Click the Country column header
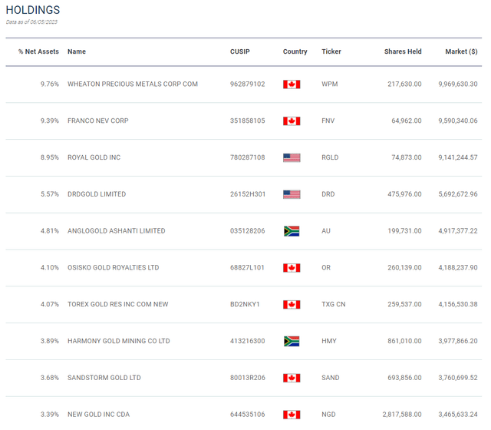This screenshot has height=430, width=491. (295, 51)
